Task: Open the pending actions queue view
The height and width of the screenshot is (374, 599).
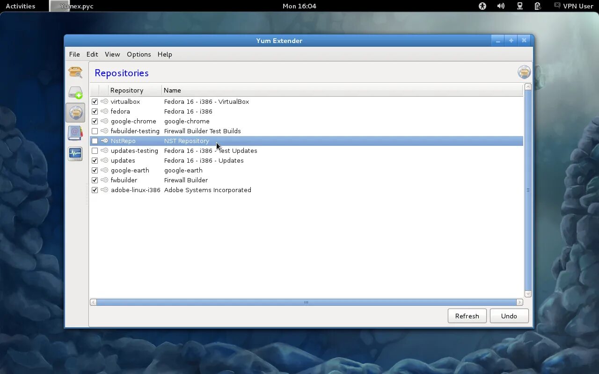Action: (x=75, y=93)
